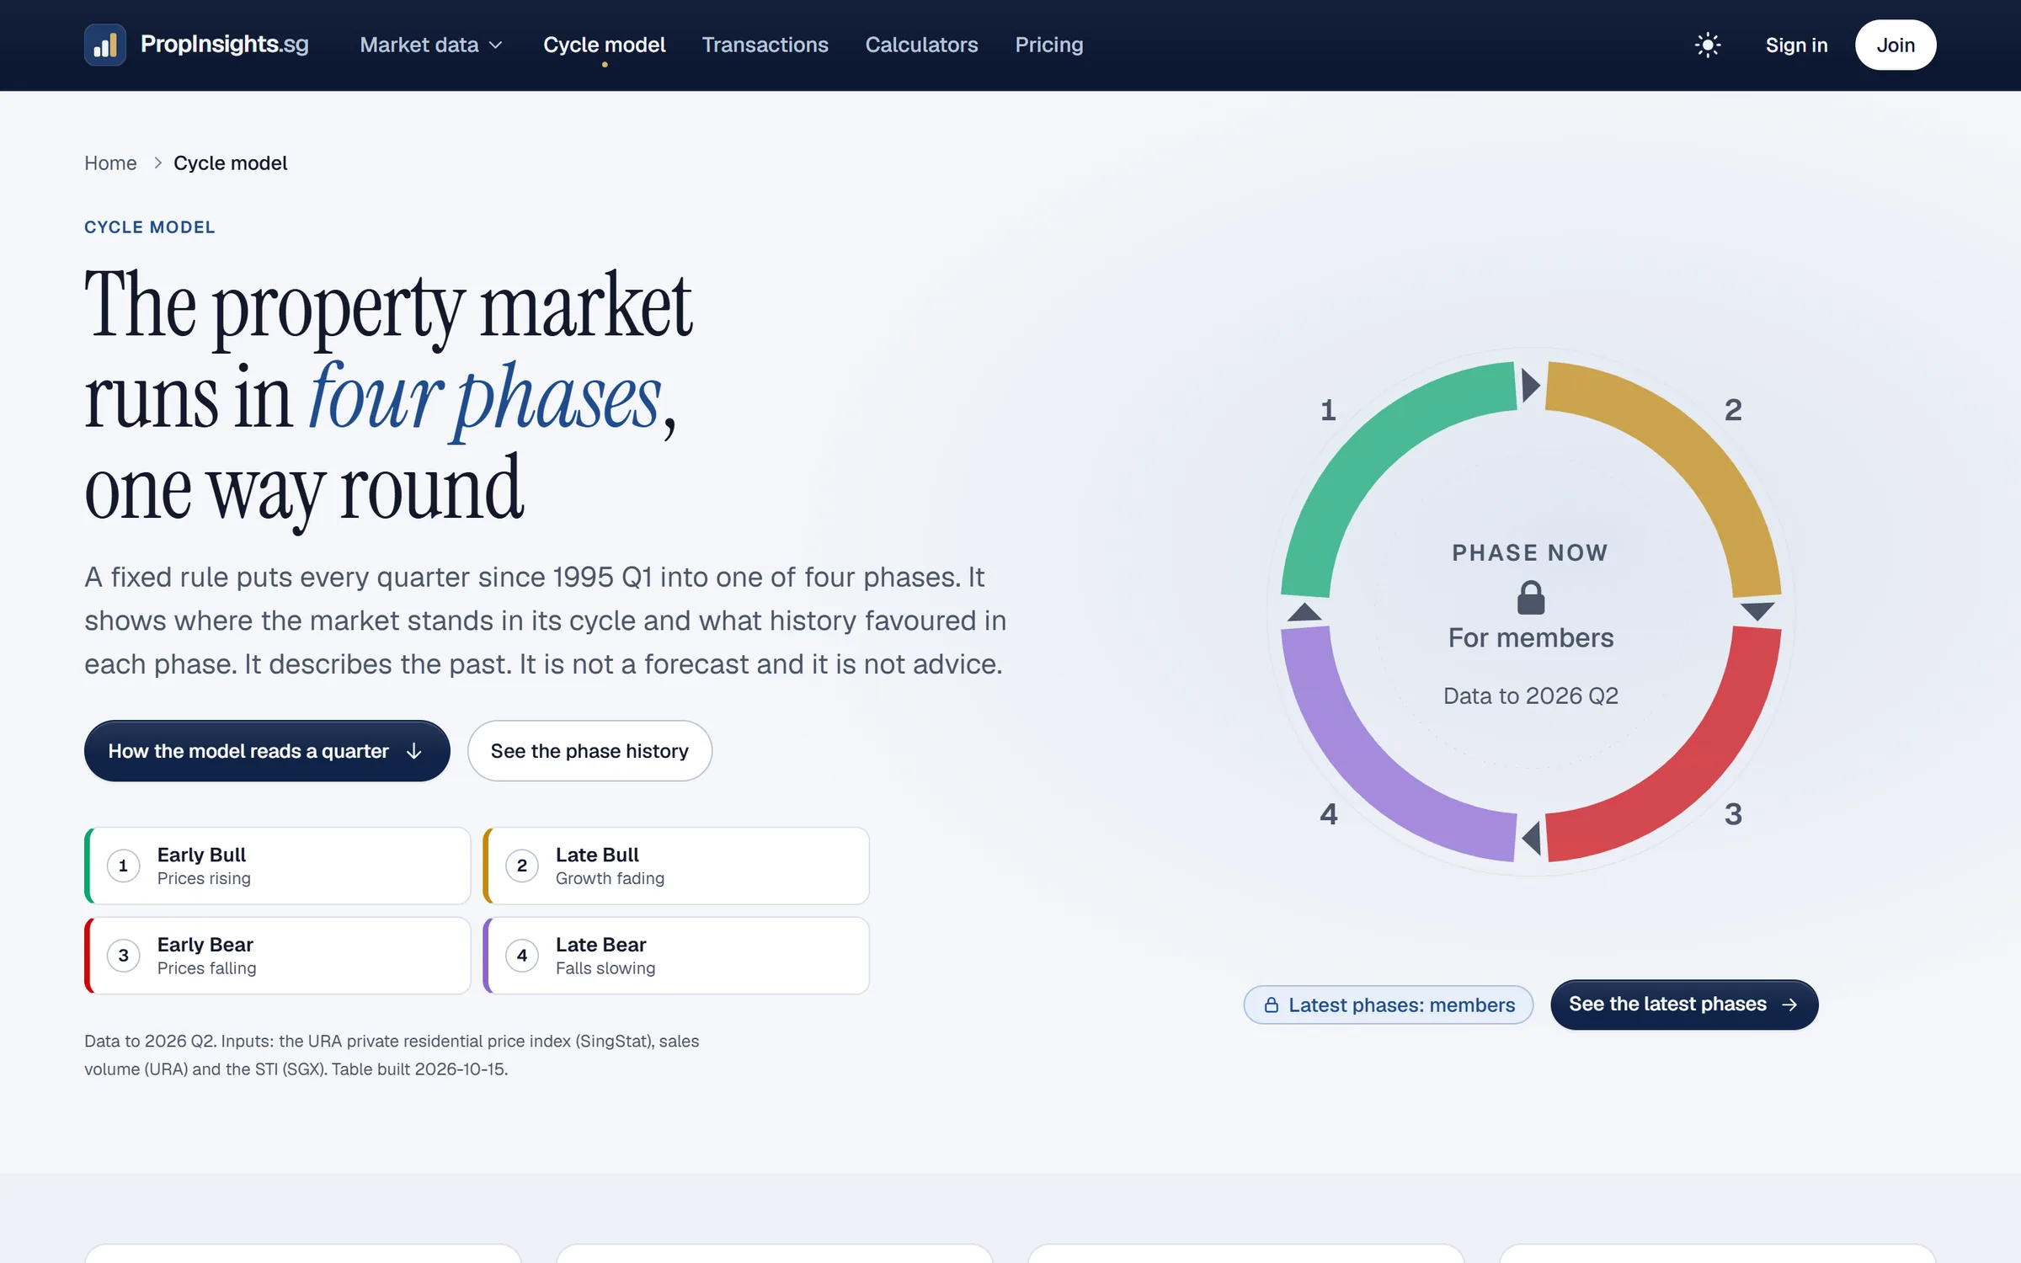2021x1263 pixels.
Task: Click the lock icon in the members badge
Action: (x=1272, y=1005)
